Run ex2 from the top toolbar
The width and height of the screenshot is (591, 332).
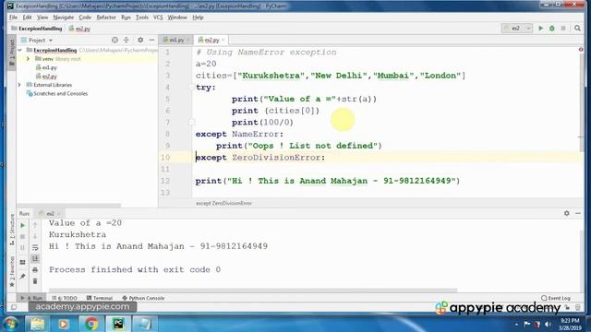(540, 29)
